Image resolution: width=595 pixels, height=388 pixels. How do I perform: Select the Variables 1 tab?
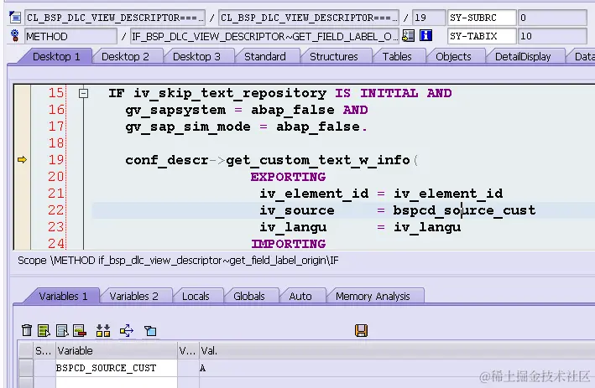tap(63, 297)
